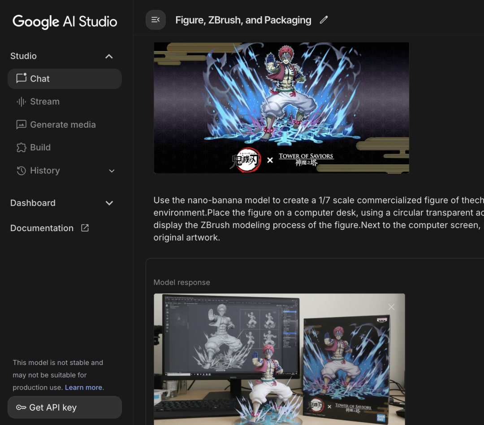Viewport: 484px width, 425px height.
Task: Select the Chat icon in the sidebar
Action: click(21, 78)
